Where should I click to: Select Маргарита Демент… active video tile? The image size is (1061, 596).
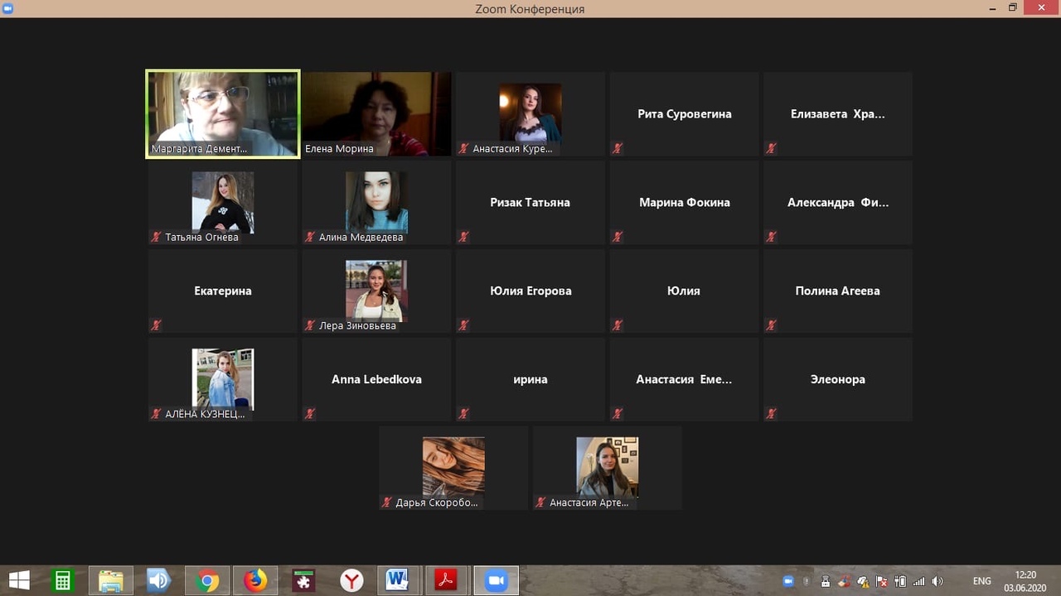(223, 113)
